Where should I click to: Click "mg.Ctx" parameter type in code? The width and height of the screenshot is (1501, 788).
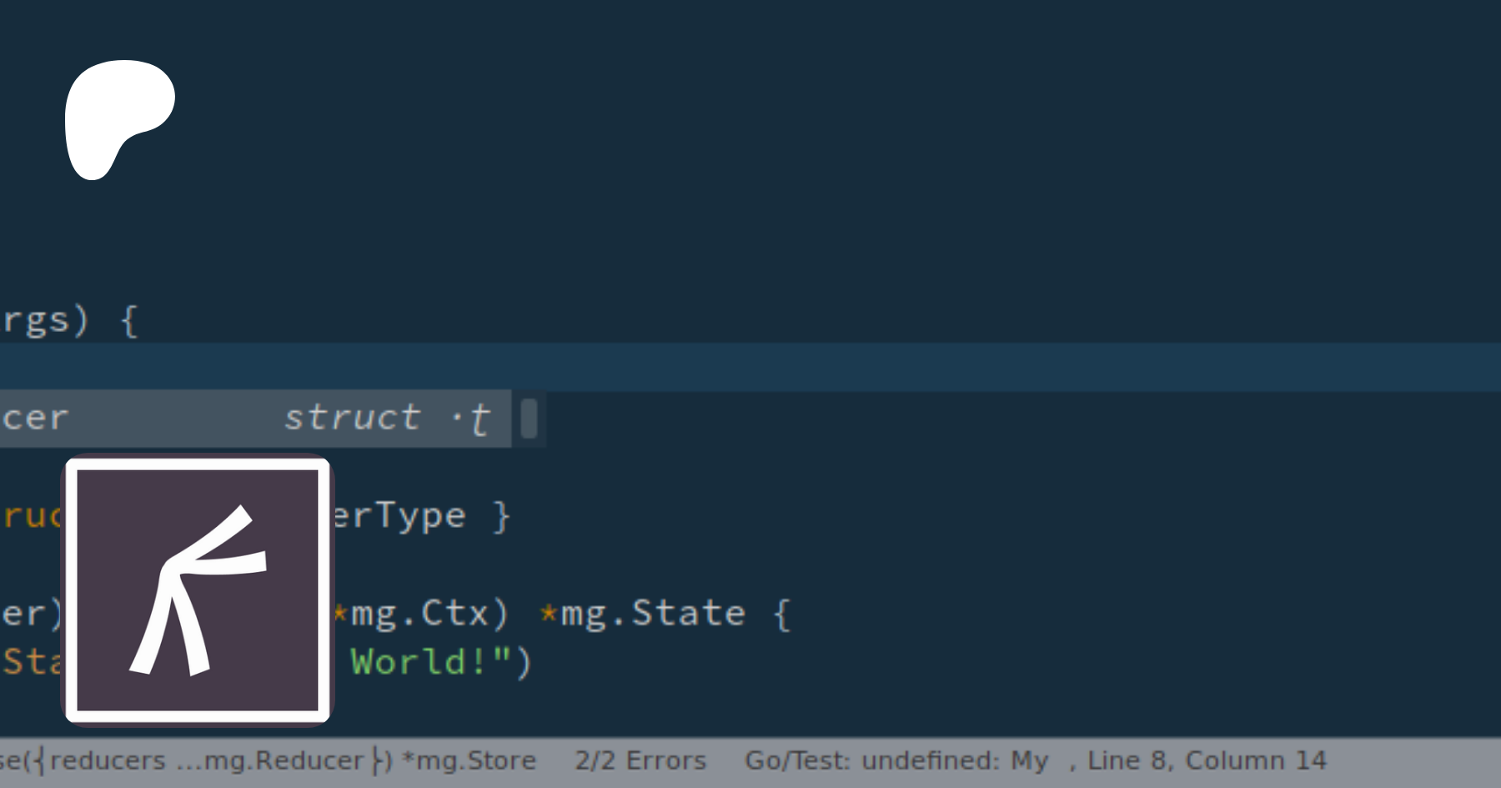tap(420, 614)
